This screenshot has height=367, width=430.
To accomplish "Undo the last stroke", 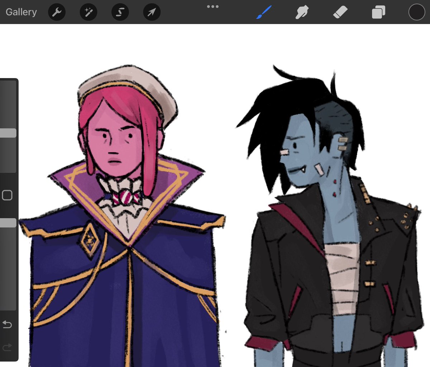I will coord(7,324).
